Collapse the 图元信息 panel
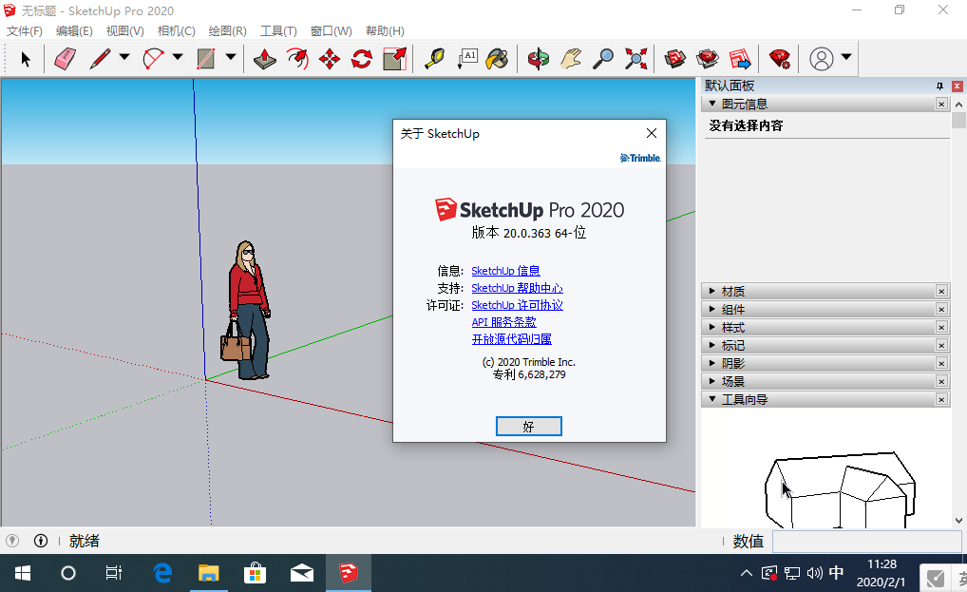Screen dimensions: 967x592 click(712, 104)
